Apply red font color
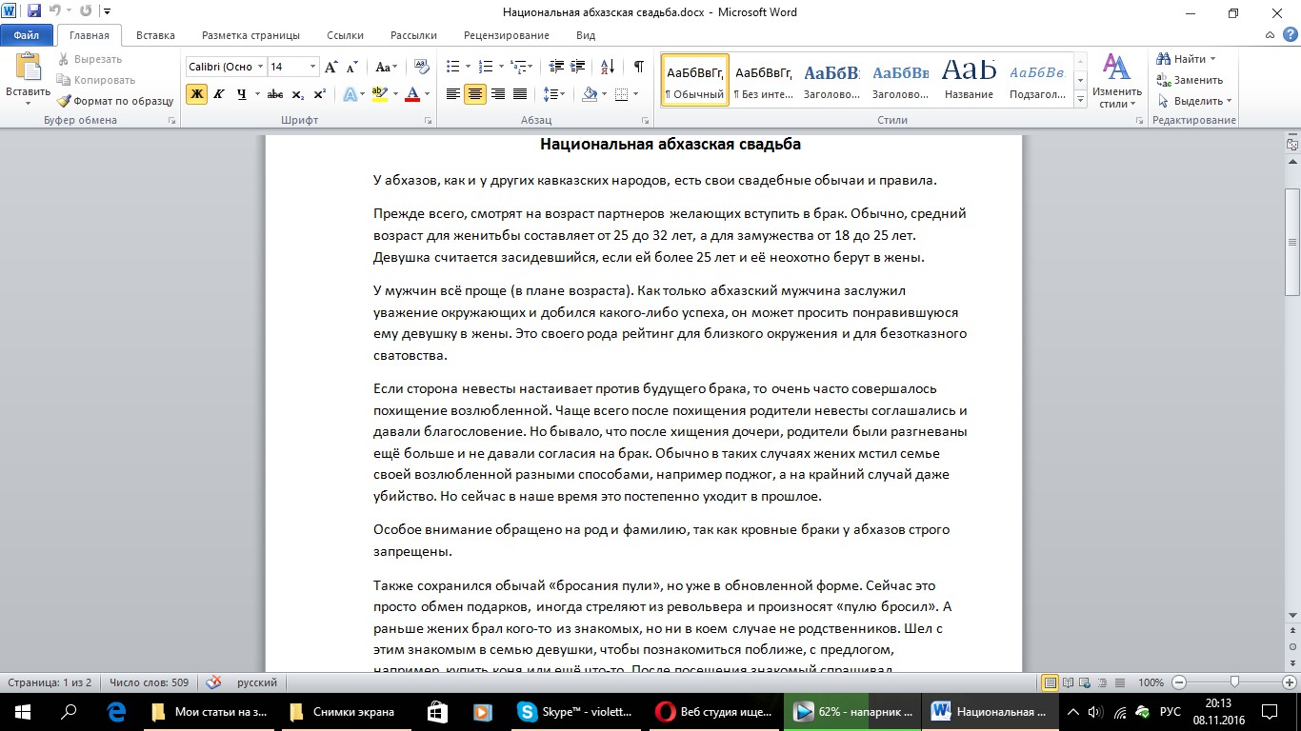 click(x=412, y=94)
